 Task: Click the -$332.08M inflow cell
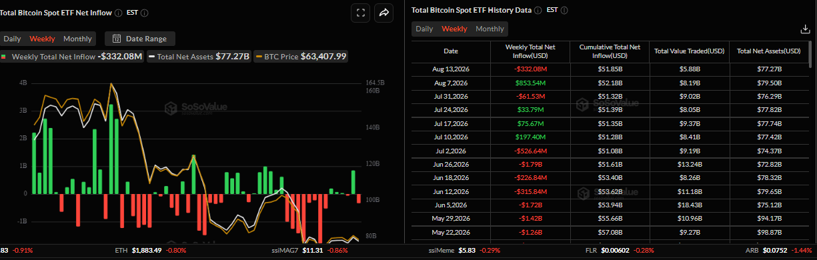coord(531,69)
